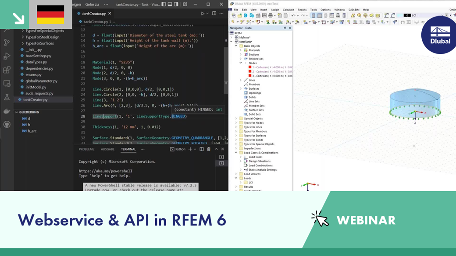Expand TypesForSteelDesign folder in explorer

(x=23, y=37)
